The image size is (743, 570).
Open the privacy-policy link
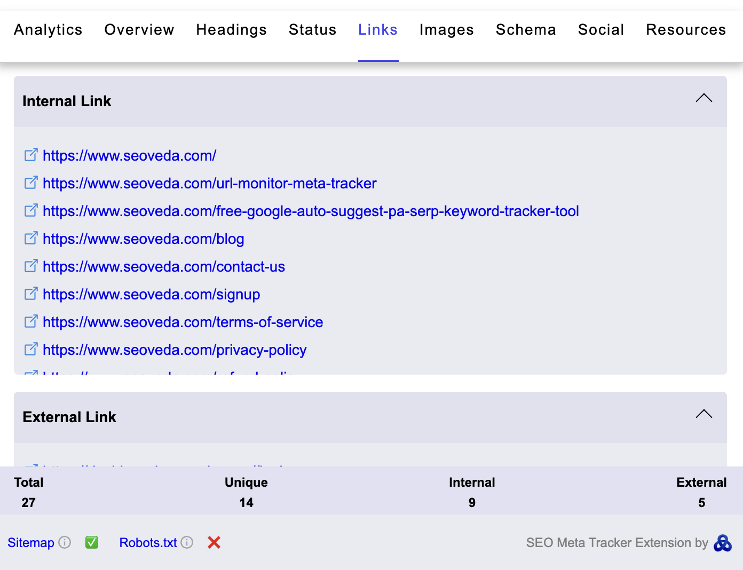(175, 350)
